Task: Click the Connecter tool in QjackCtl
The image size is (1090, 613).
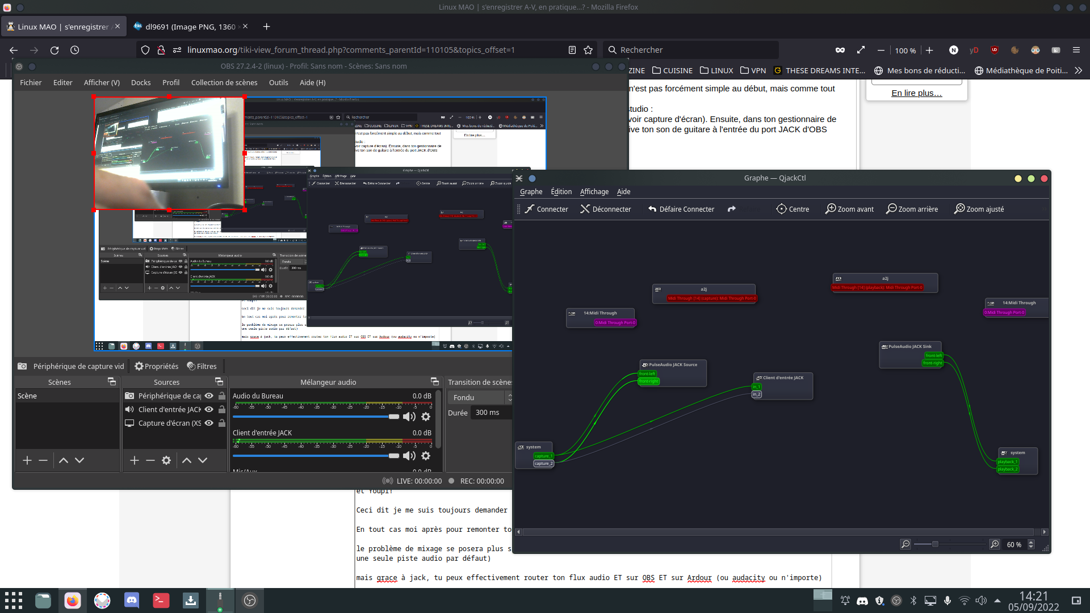Action: point(546,209)
